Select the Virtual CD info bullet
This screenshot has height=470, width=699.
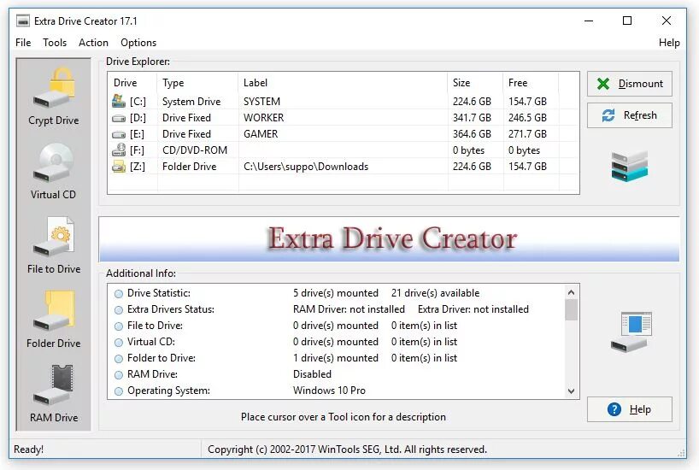coord(119,343)
